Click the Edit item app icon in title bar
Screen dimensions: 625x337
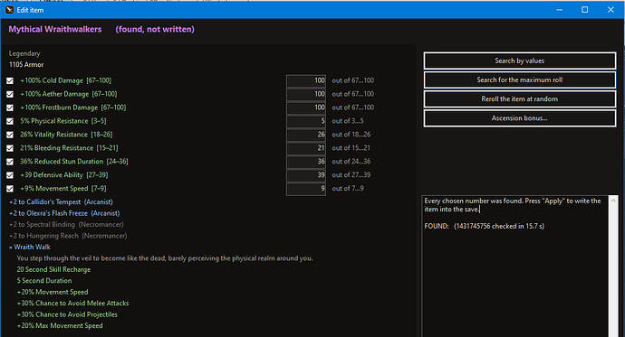(x=10, y=10)
